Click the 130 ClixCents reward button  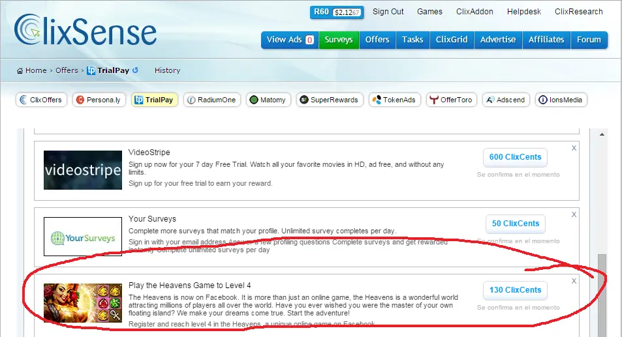[516, 290]
